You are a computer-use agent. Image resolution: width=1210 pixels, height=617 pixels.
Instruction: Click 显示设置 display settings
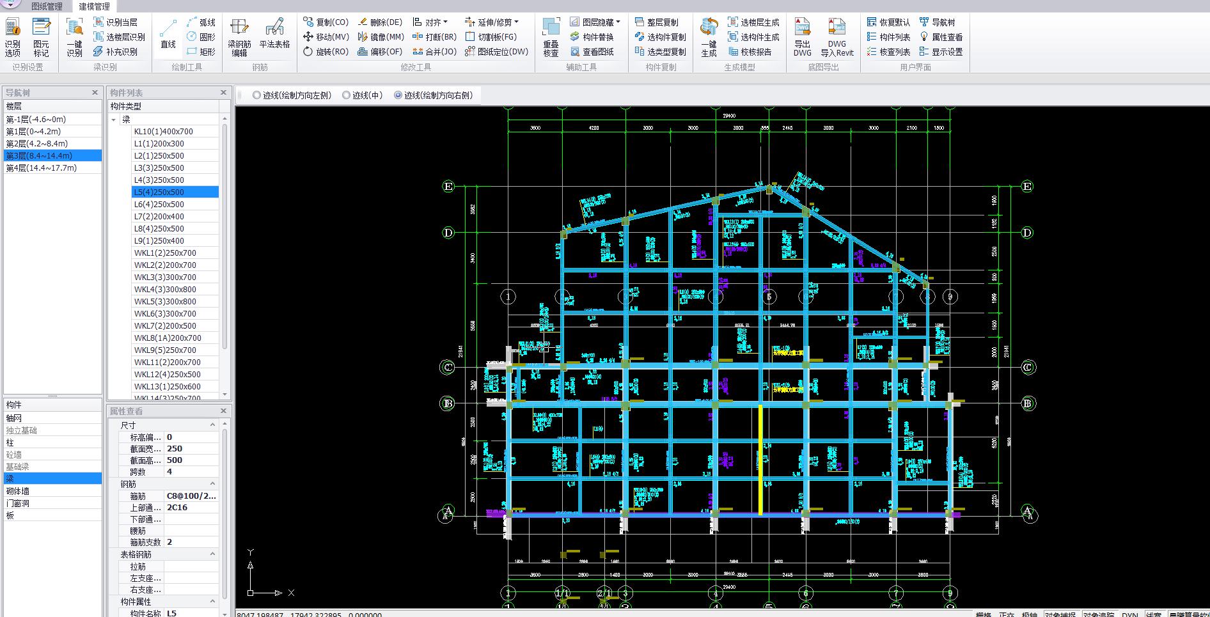941,52
